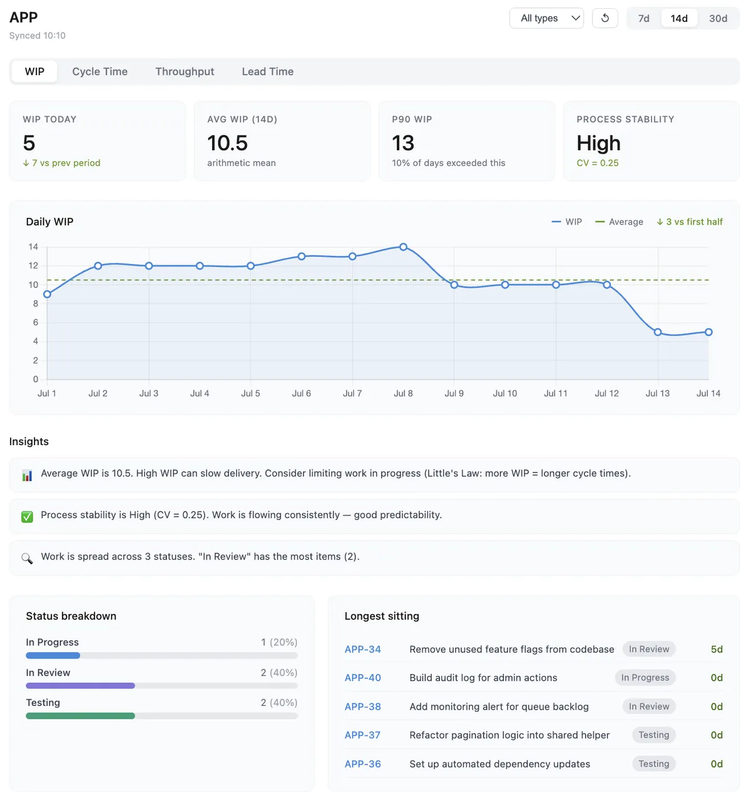The width and height of the screenshot is (751, 803).
Task: Open issue link APP-36
Action: pyautogui.click(x=362, y=764)
